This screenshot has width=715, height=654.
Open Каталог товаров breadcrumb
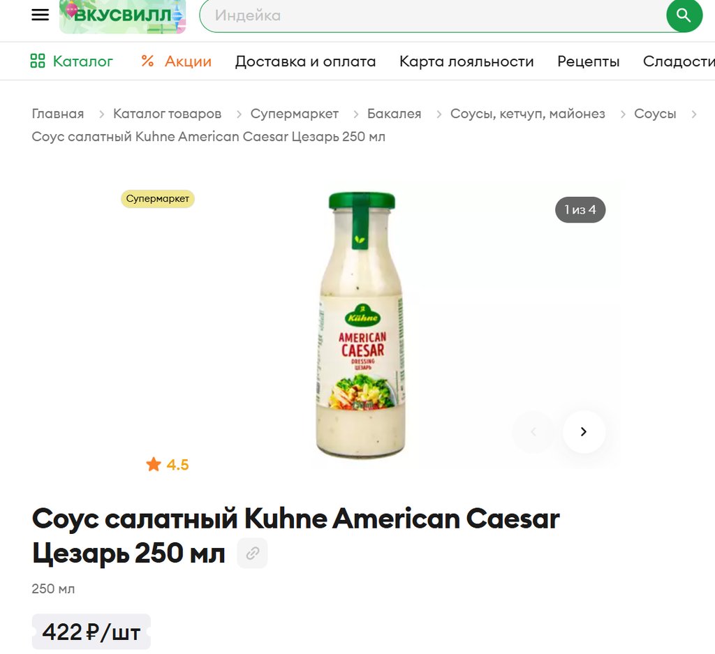167,114
